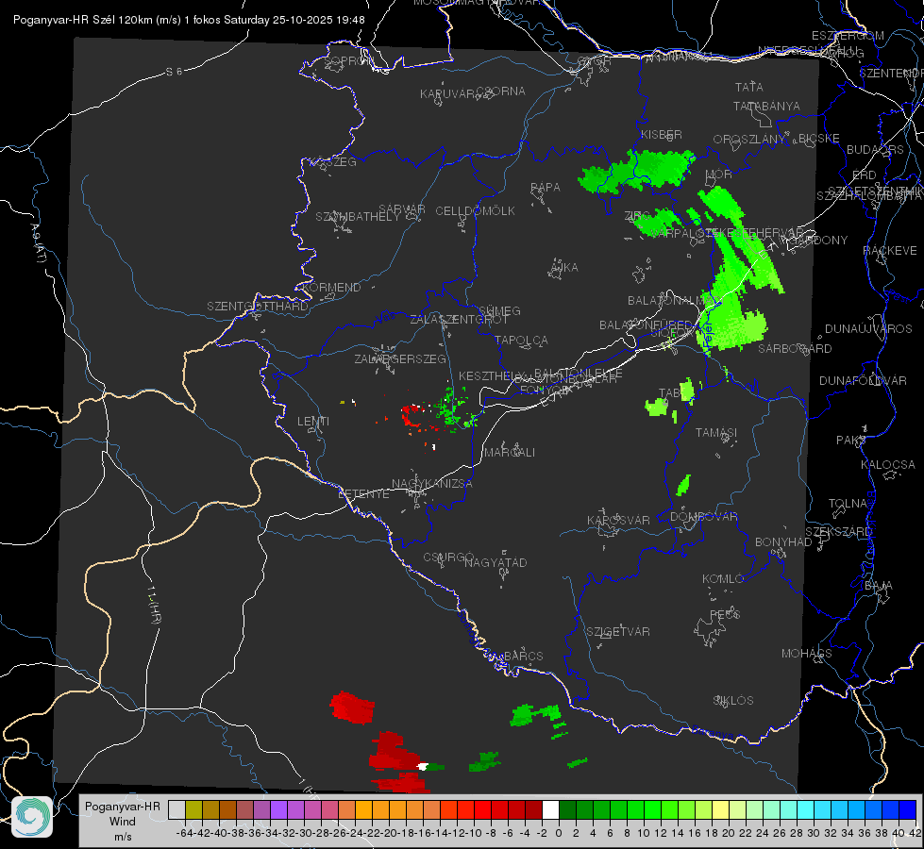Click the NAGYKANIZSA city label
Screen dimensions: 924x849
coord(432,484)
